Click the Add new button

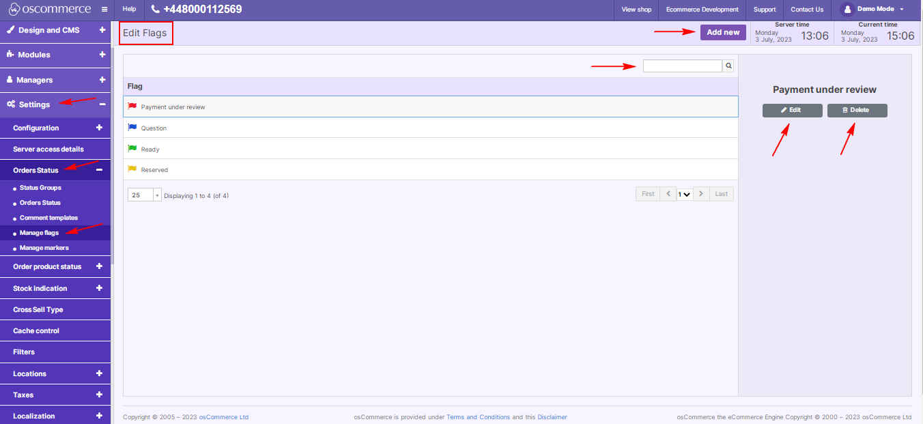click(723, 32)
